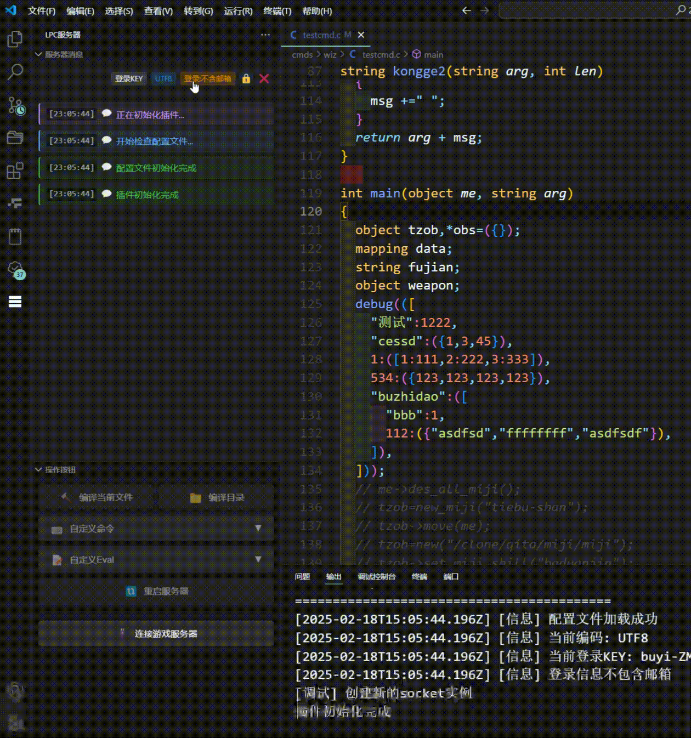Open the 文件(F) menu
Screen dimensions: 691x738
(42, 11)
